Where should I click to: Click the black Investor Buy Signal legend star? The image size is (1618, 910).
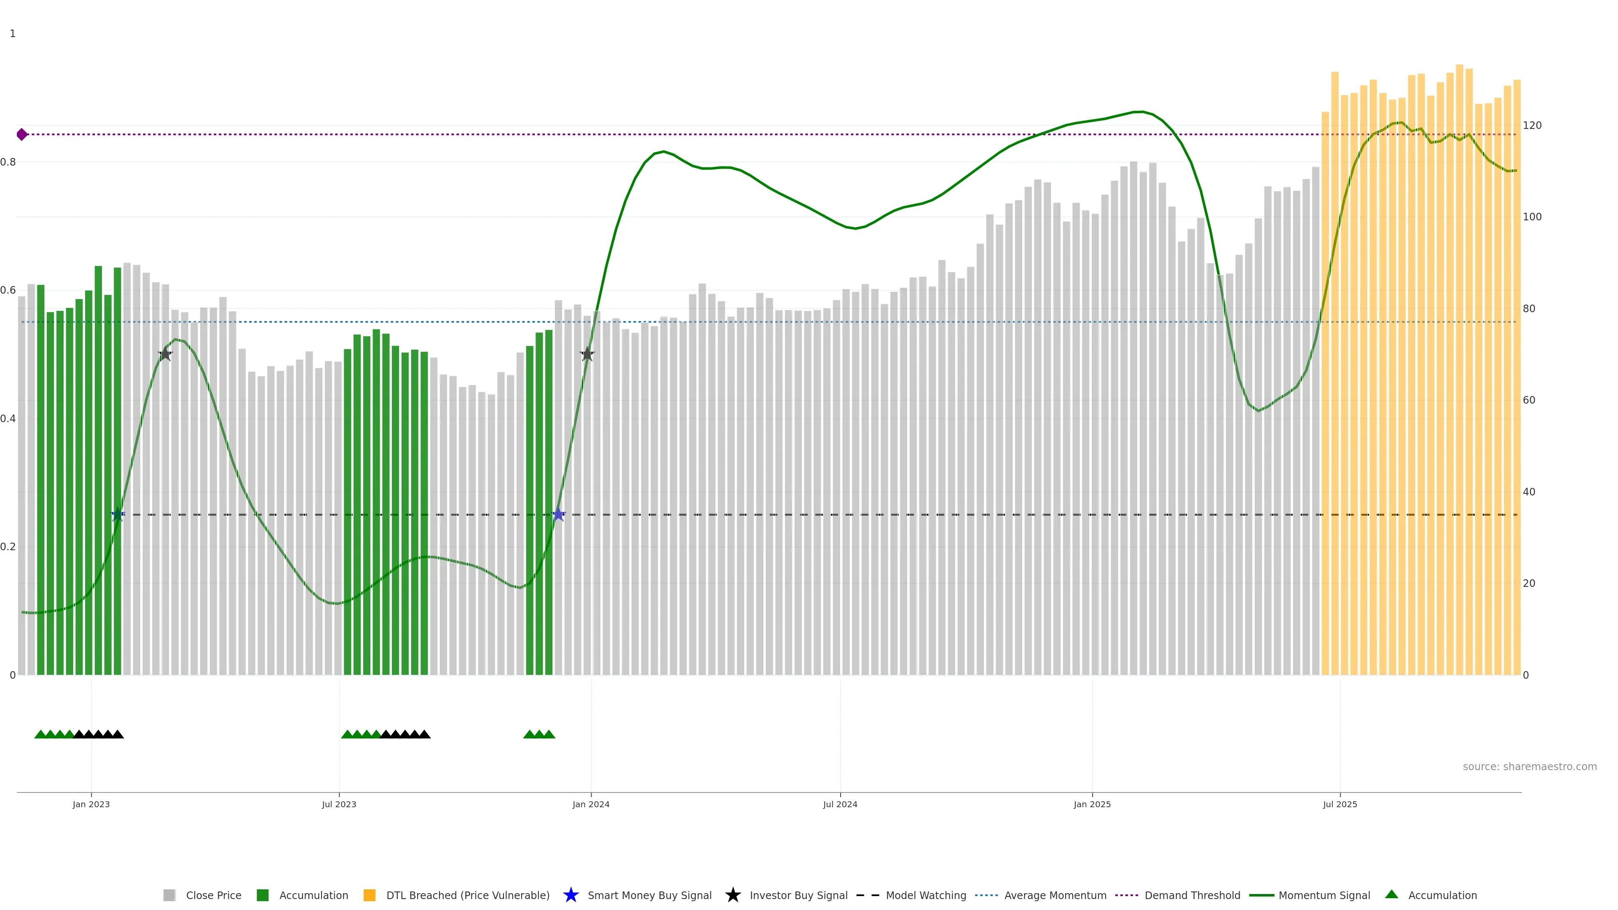click(732, 895)
